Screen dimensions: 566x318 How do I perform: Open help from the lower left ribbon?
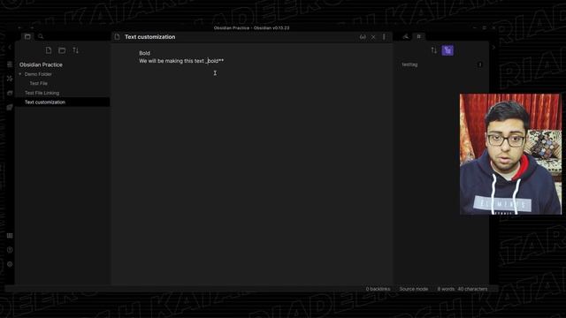[10, 250]
